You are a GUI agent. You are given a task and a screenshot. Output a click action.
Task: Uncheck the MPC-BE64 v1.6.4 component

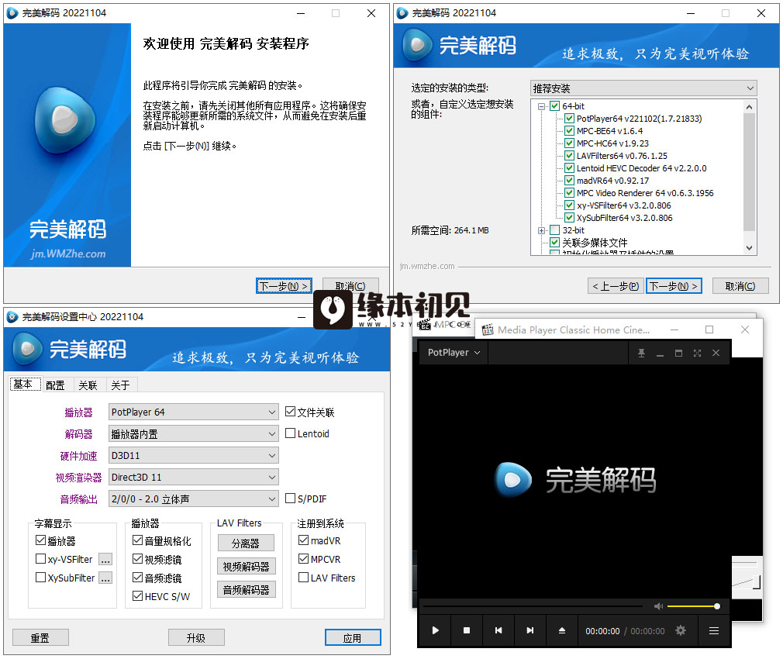[x=569, y=131]
